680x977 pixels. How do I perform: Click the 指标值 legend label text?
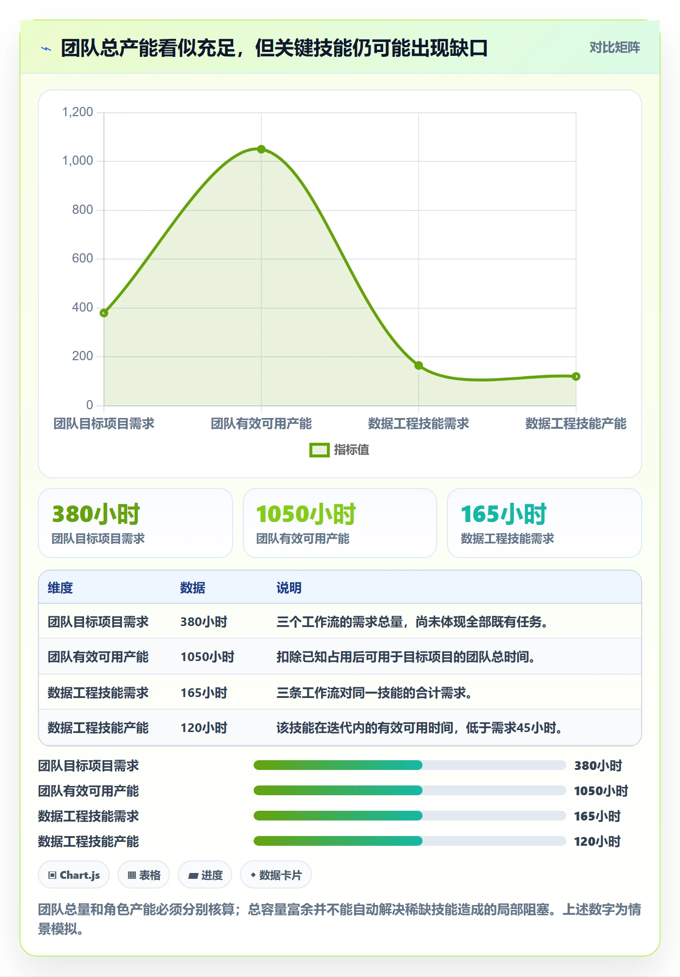click(x=352, y=450)
